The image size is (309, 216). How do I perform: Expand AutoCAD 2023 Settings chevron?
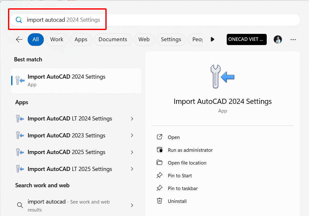click(132, 135)
